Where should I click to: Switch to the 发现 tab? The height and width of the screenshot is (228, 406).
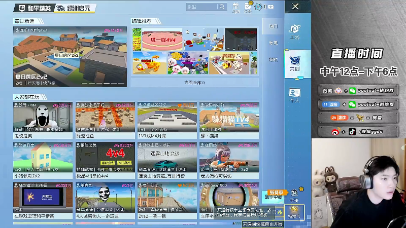(273, 43)
